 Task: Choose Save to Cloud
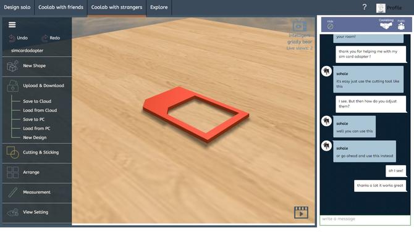[x=37, y=101]
